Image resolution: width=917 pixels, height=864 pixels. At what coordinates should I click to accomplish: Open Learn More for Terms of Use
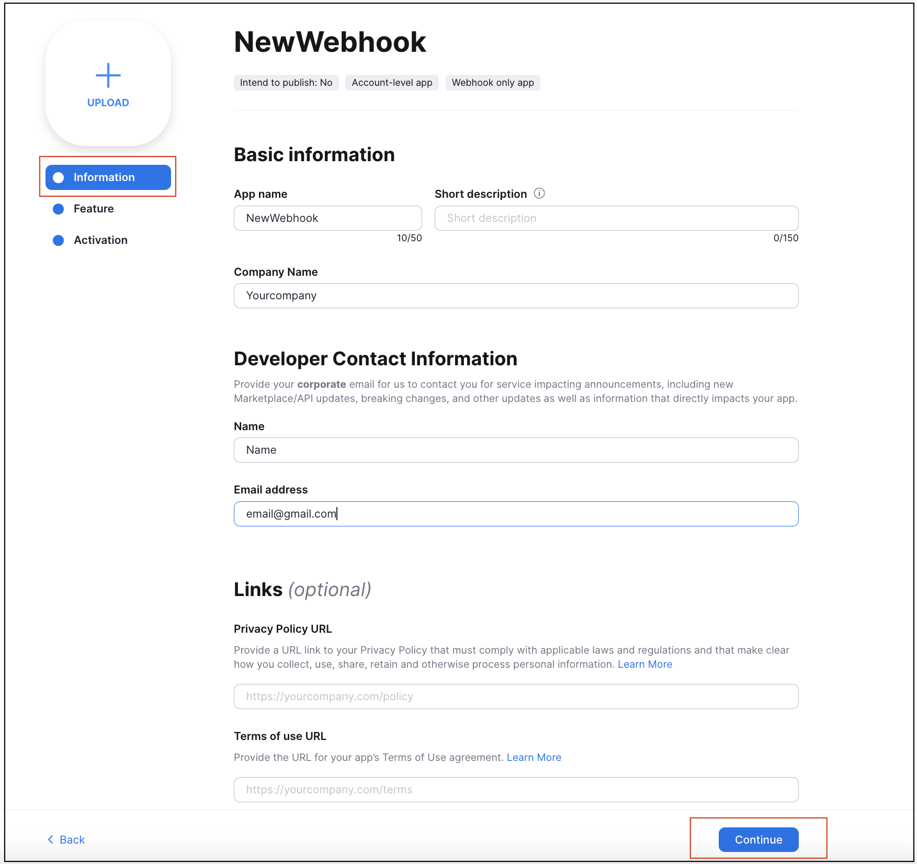pyautogui.click(x=534, y=757)
